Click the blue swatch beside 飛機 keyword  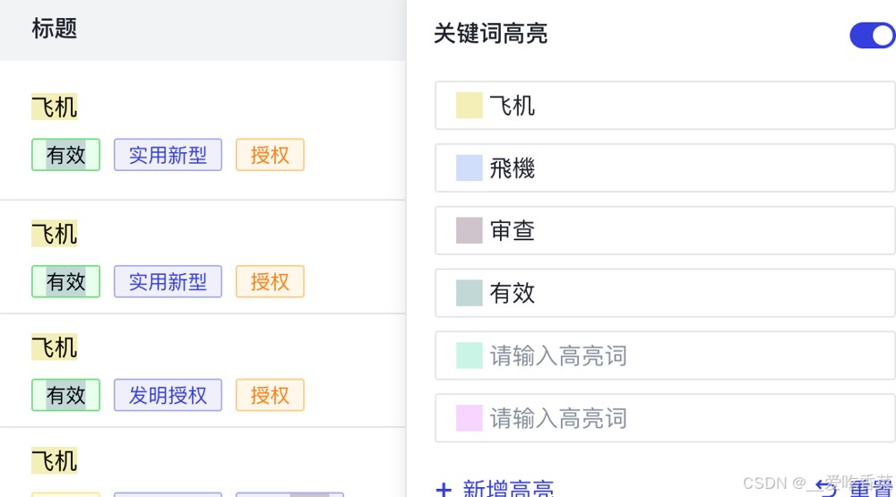[x=470, y=168]
